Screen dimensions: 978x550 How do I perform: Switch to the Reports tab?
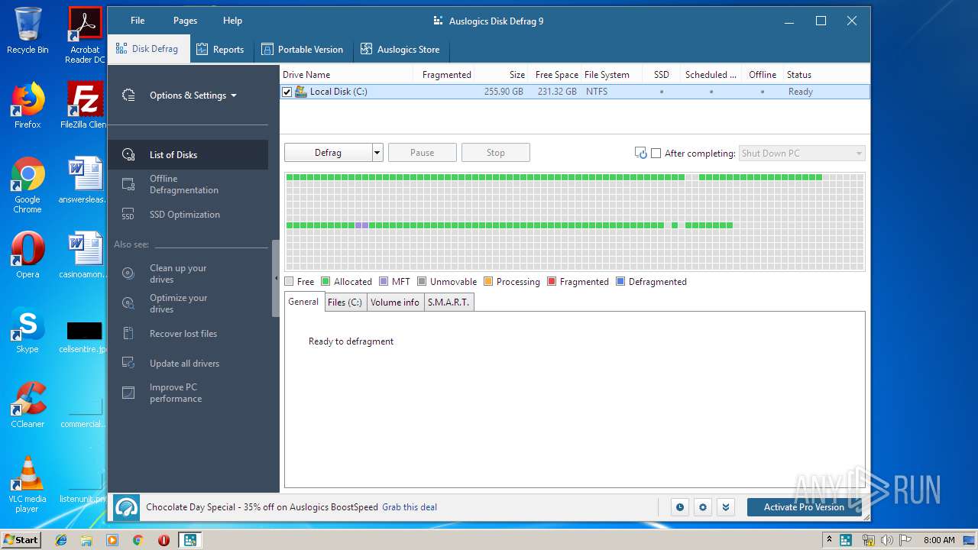(x=220, y=50)
